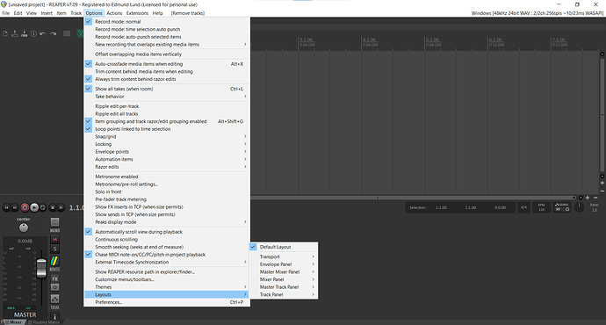606x325 pixels.
Task: Click Metronome/pre-roll settings...
Action: 167,184
